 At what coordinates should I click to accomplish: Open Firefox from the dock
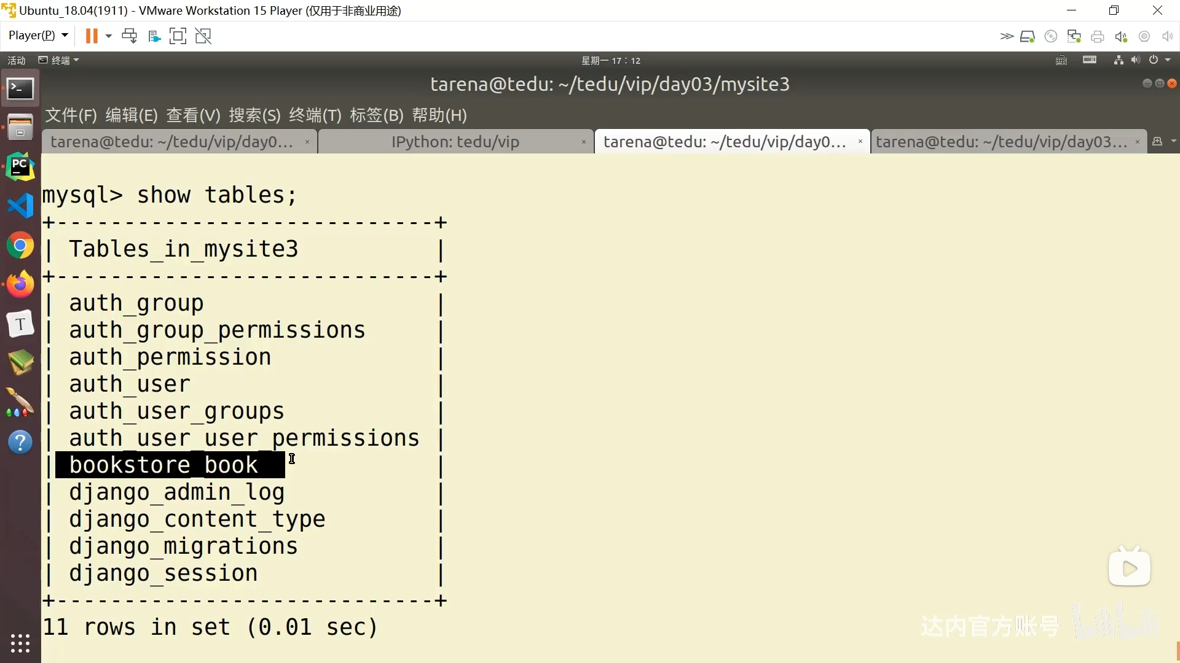20,285
